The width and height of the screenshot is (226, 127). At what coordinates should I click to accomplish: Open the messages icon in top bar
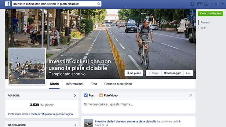click(199, 4)
